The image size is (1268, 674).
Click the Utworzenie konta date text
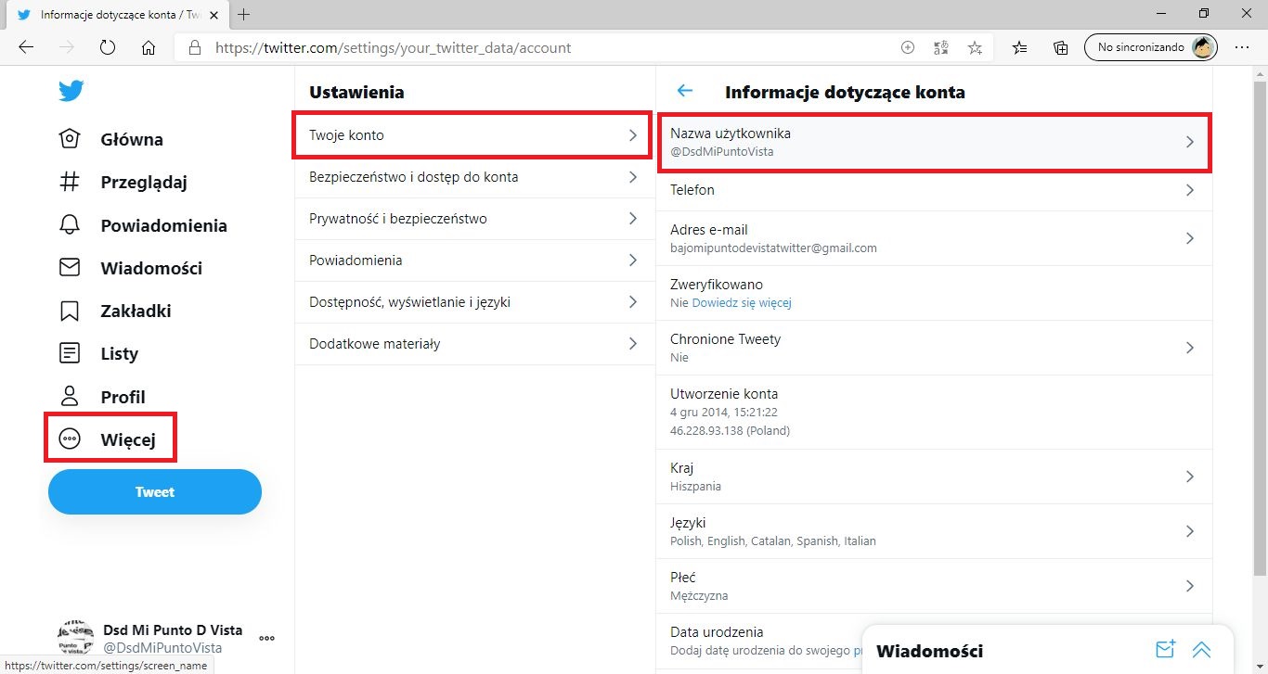click(724, 412)
